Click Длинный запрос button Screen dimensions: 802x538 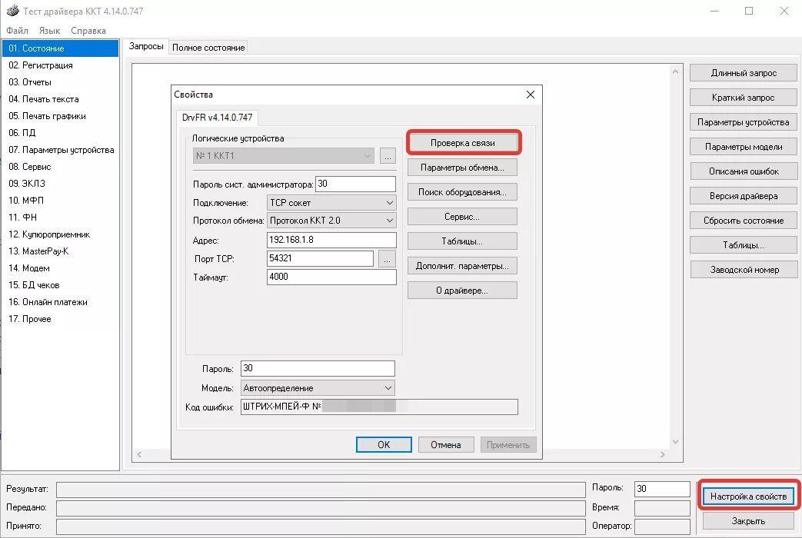click(x=744, y=72)
